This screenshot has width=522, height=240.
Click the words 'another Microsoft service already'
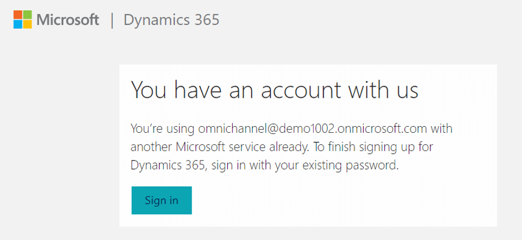pos(219,147)
